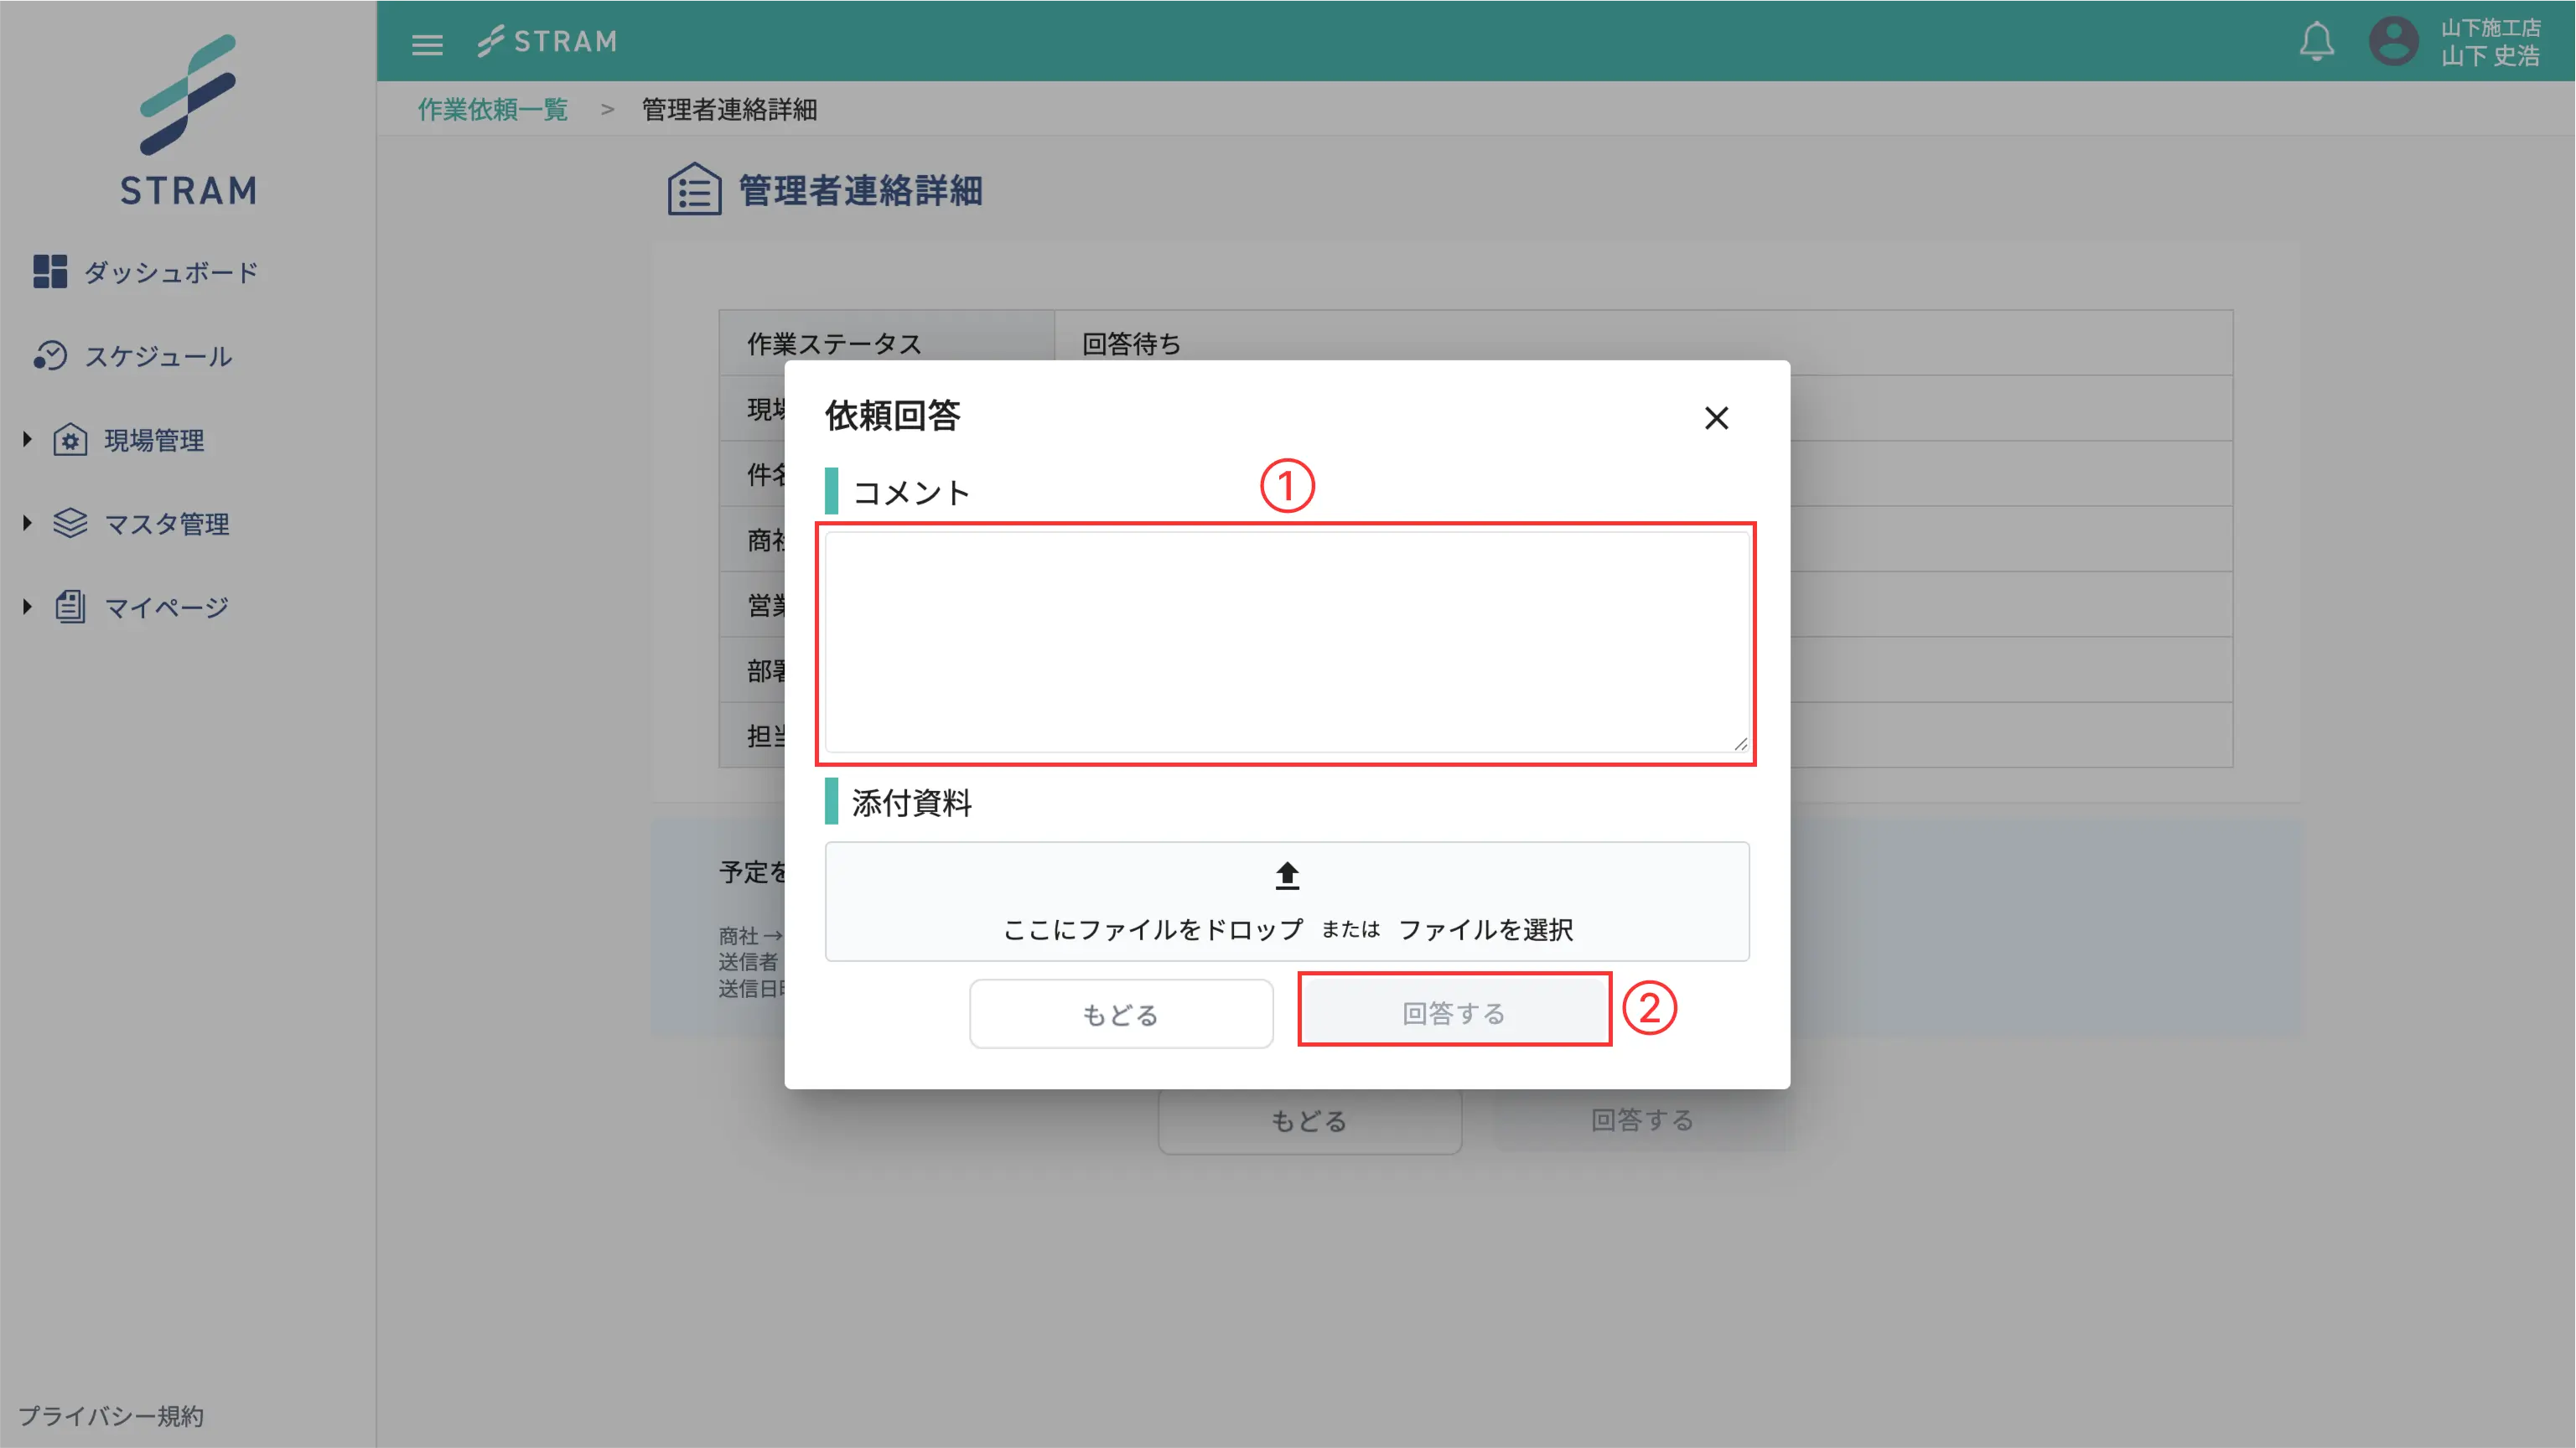Expand the マスタ管理 sidebar section

(27, 523)
